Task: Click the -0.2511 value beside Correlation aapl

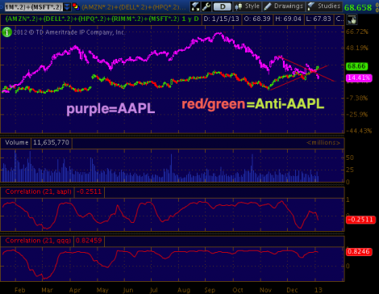Action: click(x=89, y=191)
